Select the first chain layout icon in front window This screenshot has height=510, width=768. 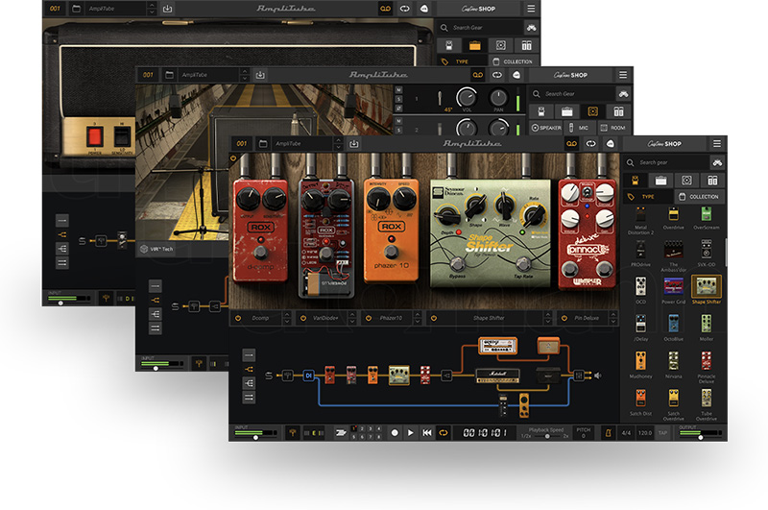249,354
